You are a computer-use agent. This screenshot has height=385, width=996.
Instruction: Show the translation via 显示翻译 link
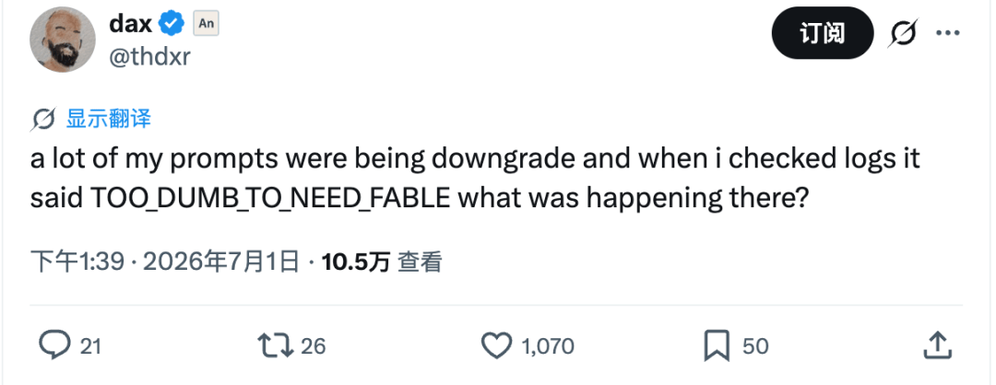click(x=108, y=119)
